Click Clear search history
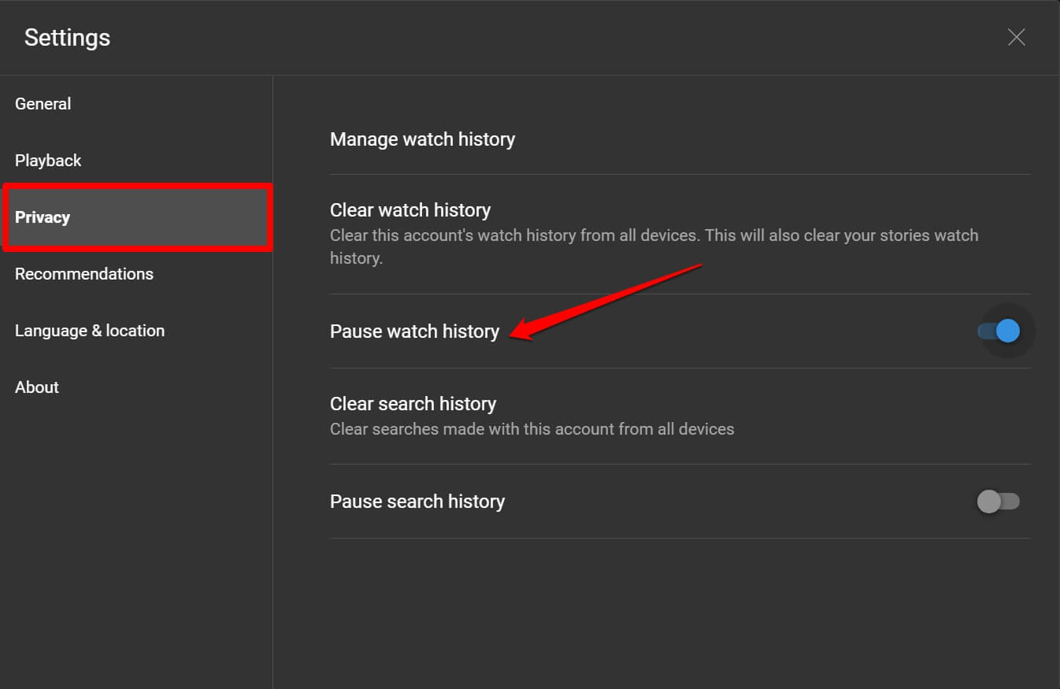This screenshot has width=1060, height=689. point(413,403)
